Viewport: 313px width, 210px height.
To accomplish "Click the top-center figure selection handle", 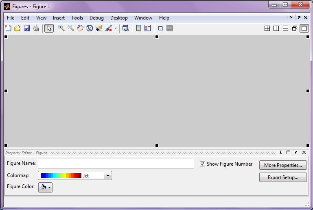I will [x=157, y=37].
